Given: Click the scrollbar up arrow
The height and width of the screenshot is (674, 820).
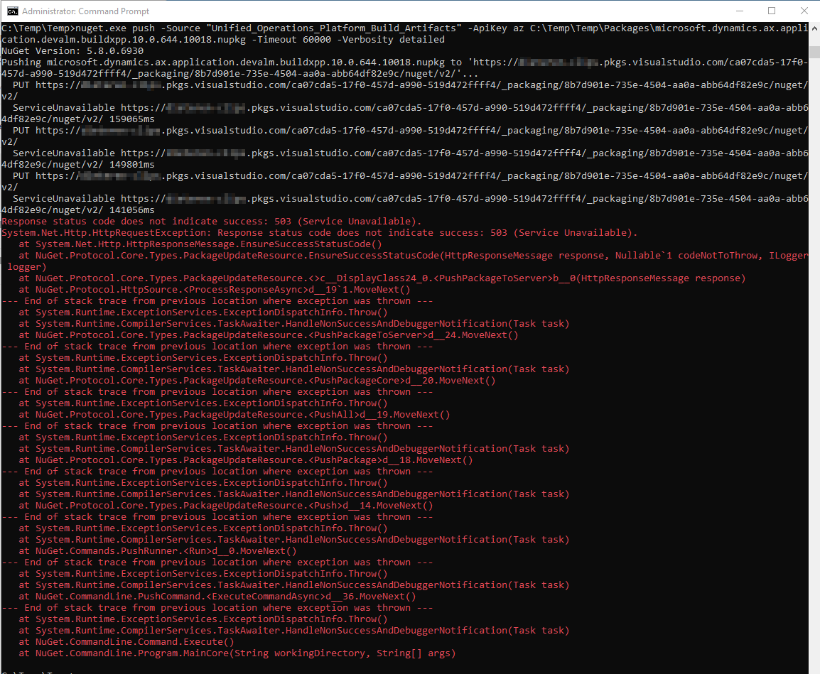Looking at the screenshot, I should point(814,28).
